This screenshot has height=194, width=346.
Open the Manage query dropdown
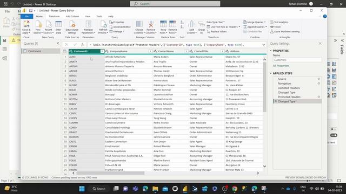117,32
